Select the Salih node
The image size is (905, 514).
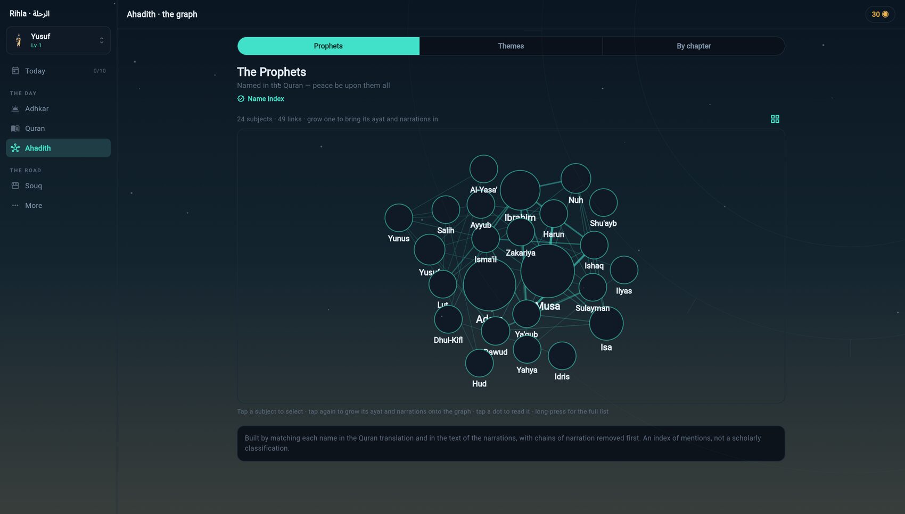click(446, 209)
